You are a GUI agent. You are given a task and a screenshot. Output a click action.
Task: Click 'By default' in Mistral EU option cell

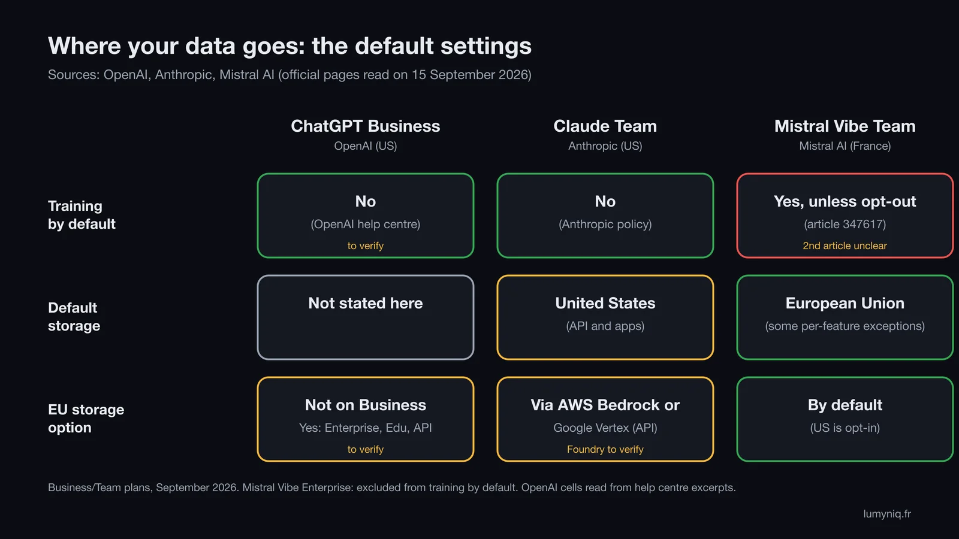tap(845, 405)
